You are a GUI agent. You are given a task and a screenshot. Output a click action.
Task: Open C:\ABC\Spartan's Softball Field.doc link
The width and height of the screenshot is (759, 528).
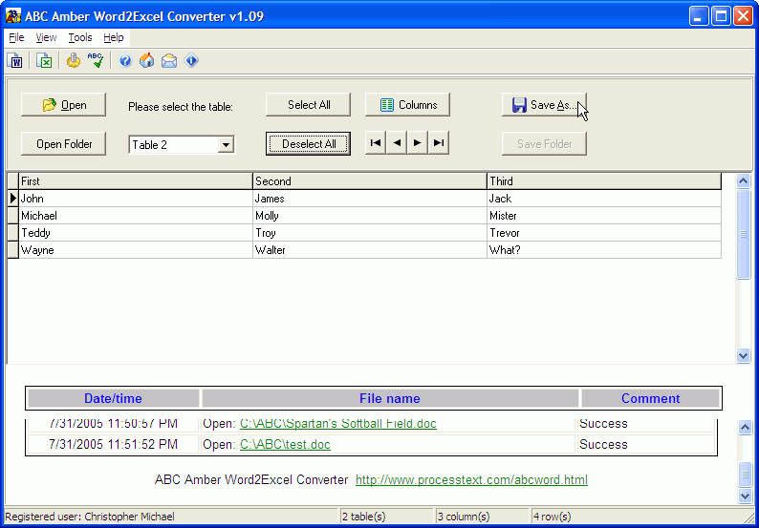(x=337, y=424)
